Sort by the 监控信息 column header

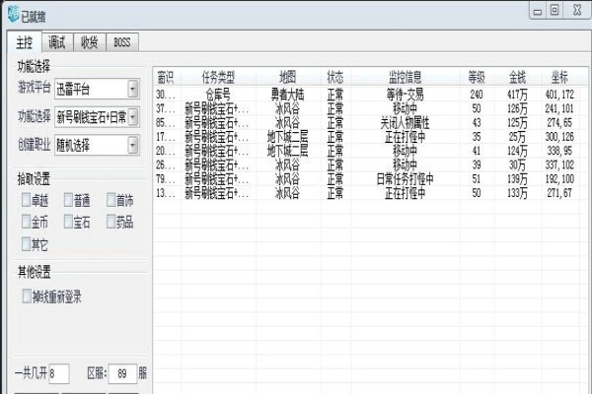coord(406,77)
